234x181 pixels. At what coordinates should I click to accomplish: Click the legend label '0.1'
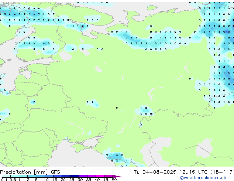4,180
